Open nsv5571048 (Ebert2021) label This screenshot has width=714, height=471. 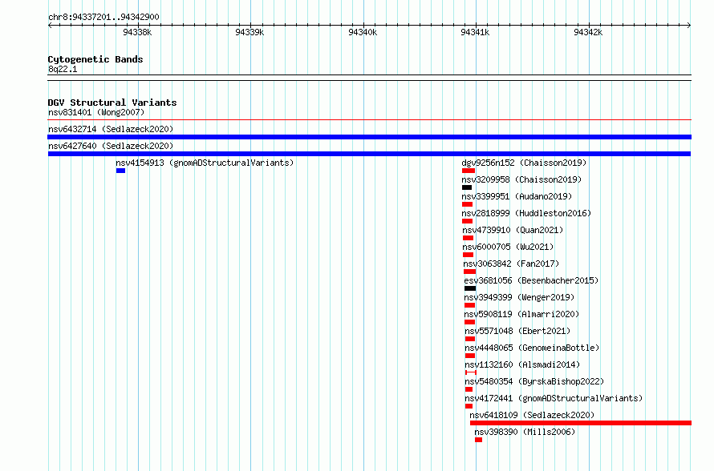pyautogui.click(x=517, y=331)
